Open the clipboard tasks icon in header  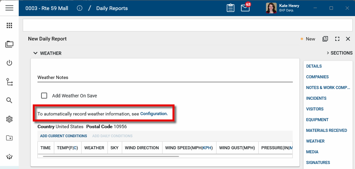(230, 8)
